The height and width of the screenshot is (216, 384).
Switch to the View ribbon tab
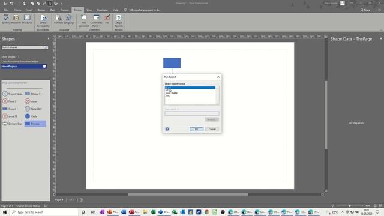coord(89,10)
